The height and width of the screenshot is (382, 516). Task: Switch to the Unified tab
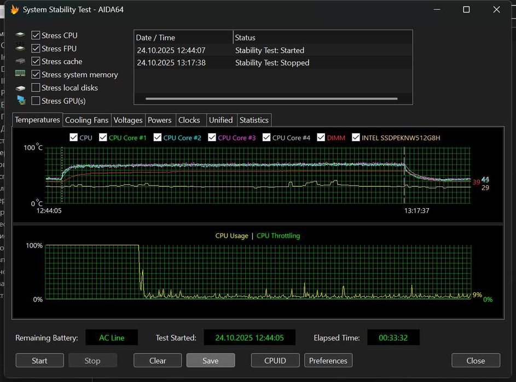221,120
